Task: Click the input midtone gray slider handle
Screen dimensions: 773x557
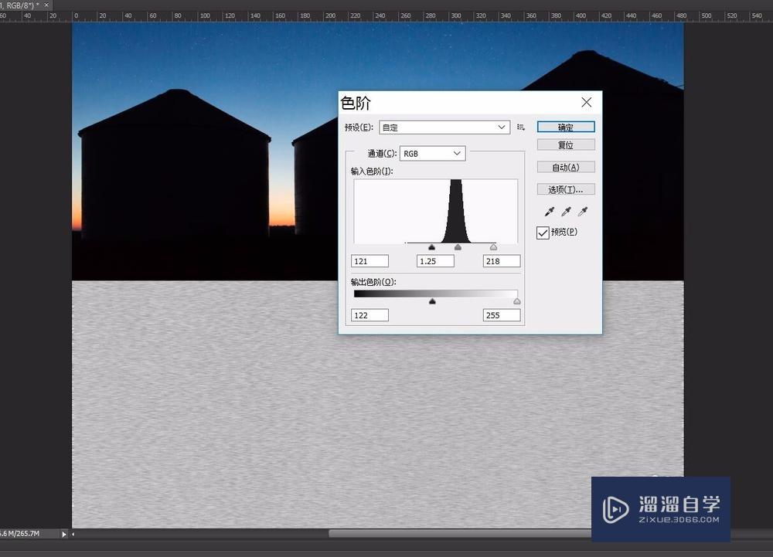Action: [x=458, y=247]
